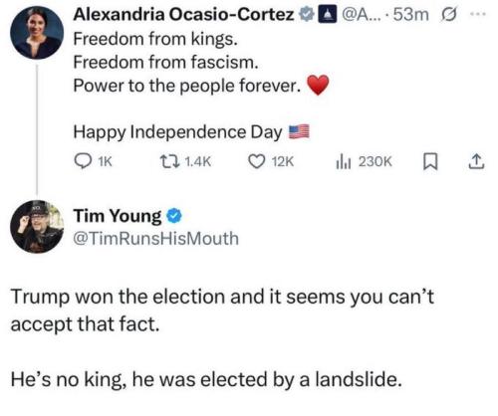The width and height of the screenshot is (498, 416).
Task: Click Tim Young's blue verified checkmark
Action: point(174,216)
